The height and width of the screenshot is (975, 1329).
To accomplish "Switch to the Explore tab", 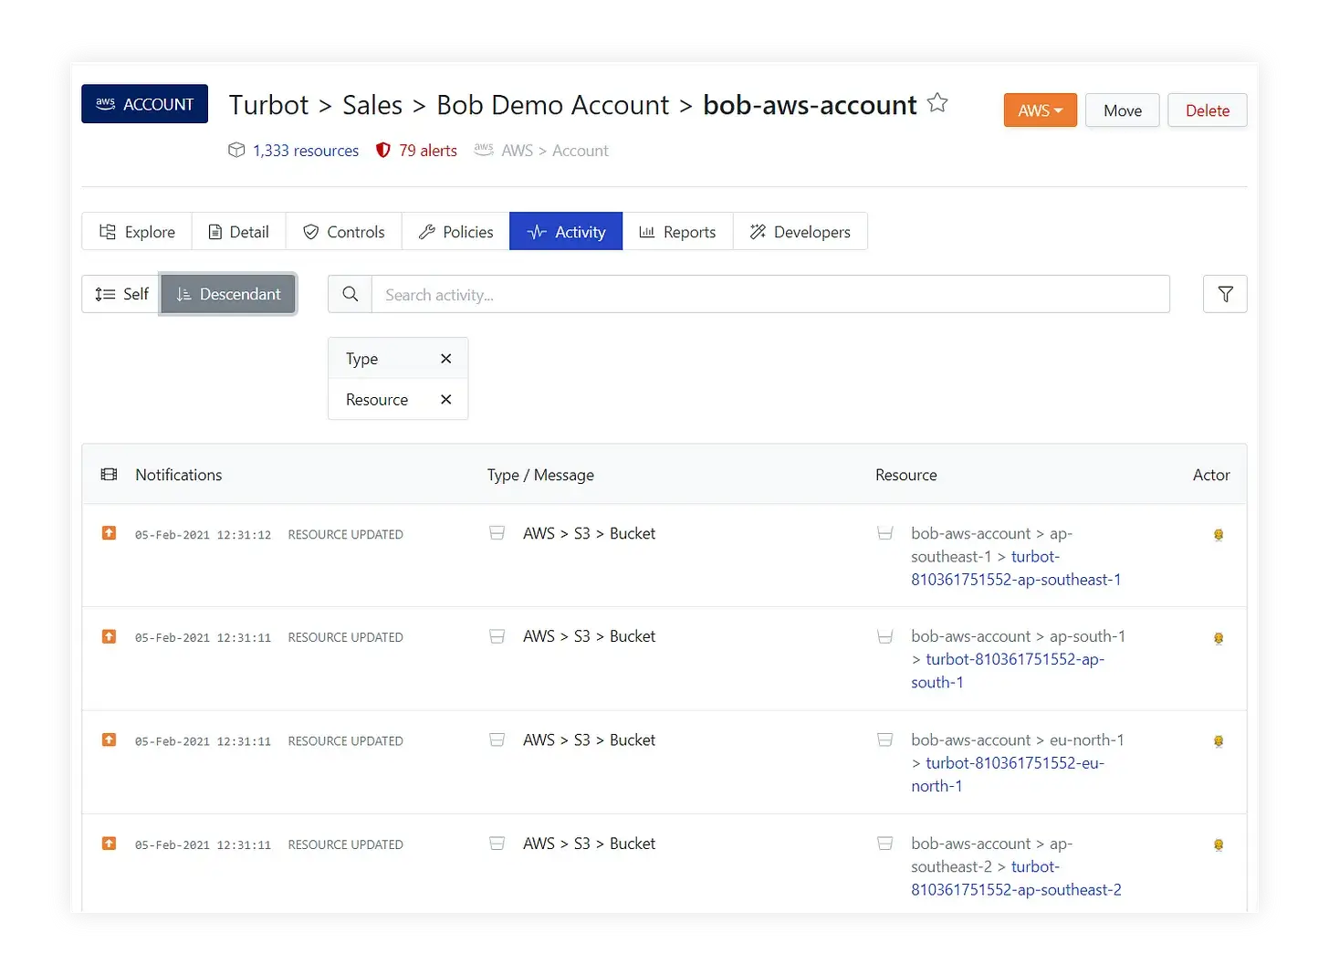I will [137, 232].
